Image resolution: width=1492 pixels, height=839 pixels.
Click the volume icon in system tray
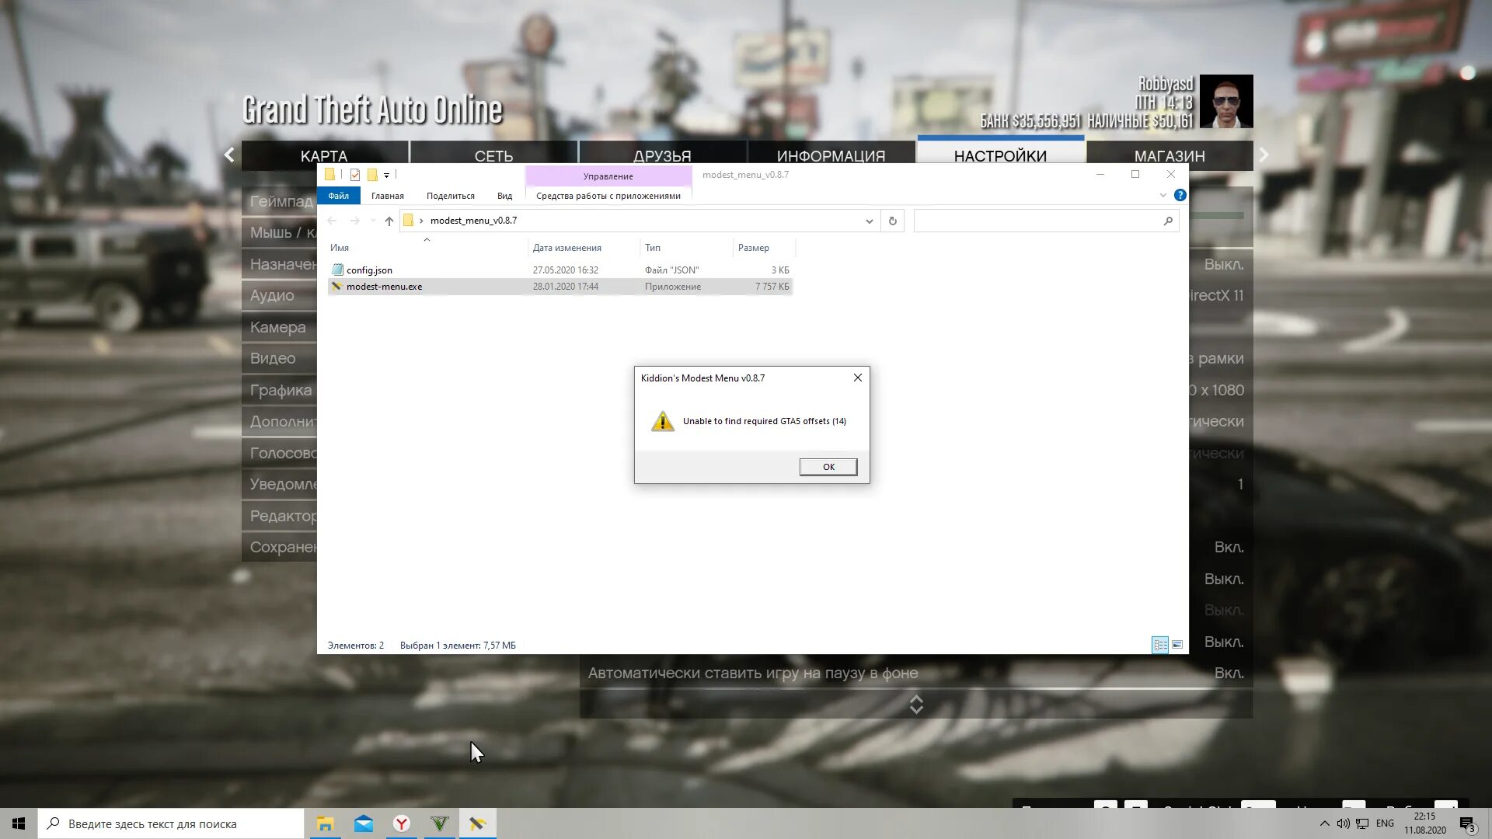(x=1343, y=823)
